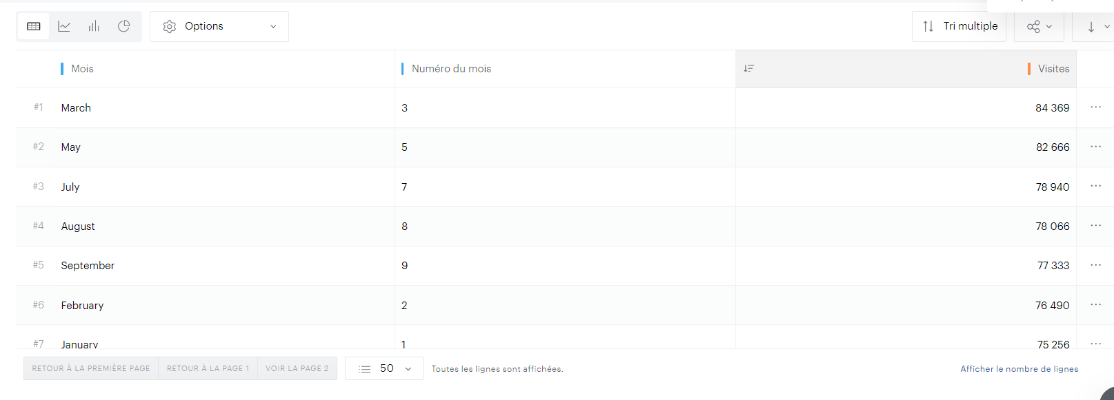Click the September row cell

(x=88, y=266)
